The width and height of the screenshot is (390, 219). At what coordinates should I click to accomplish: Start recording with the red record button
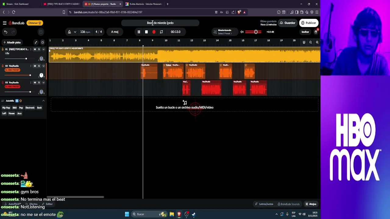pos(154,32)
